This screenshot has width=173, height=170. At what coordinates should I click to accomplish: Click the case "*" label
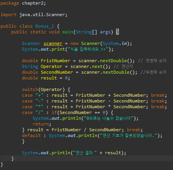pos(33,107)
